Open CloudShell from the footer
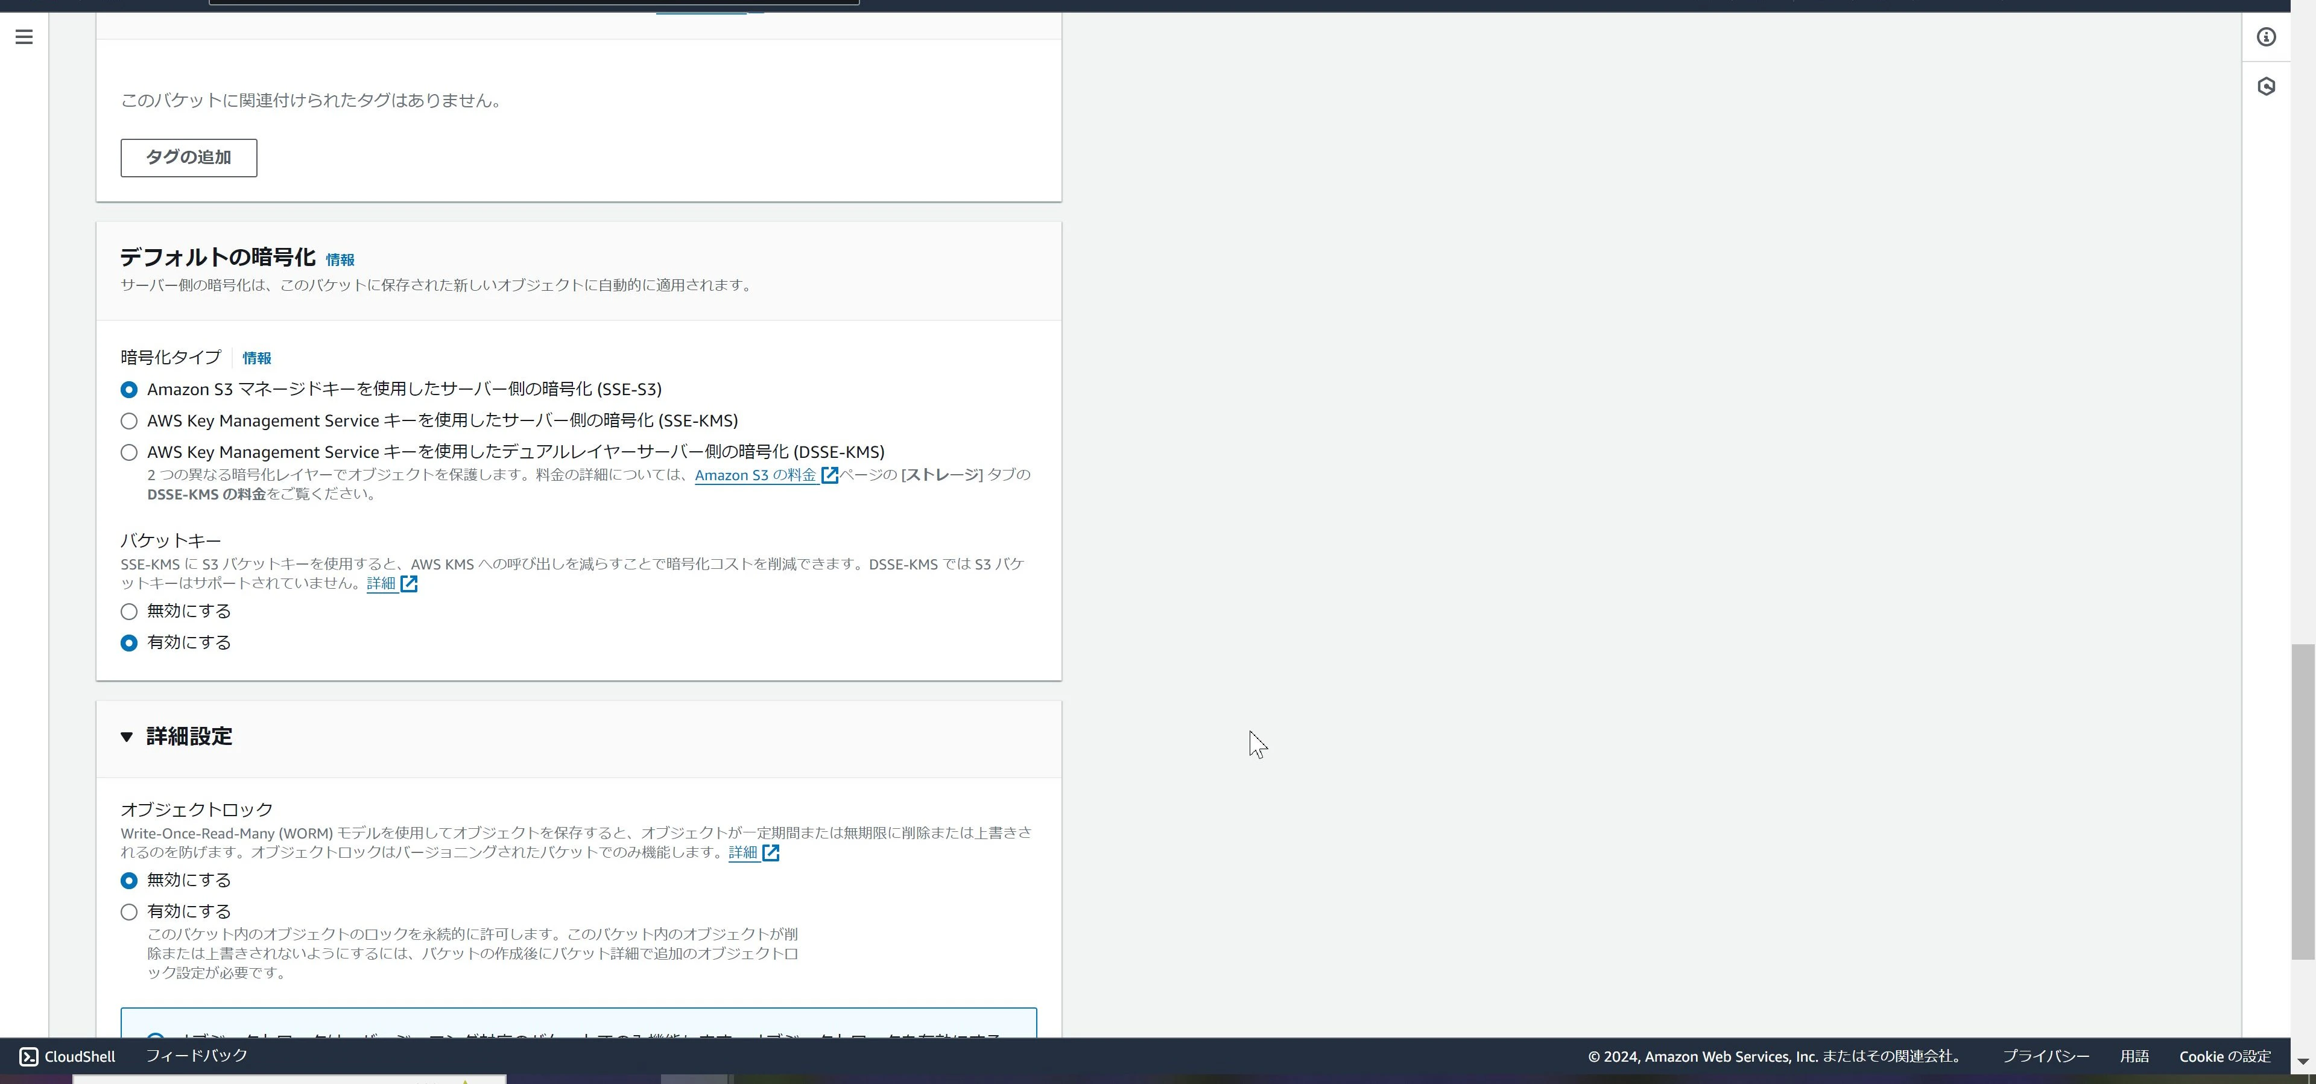This screenshot has width=2316, height=1084. click(68, 1056)
